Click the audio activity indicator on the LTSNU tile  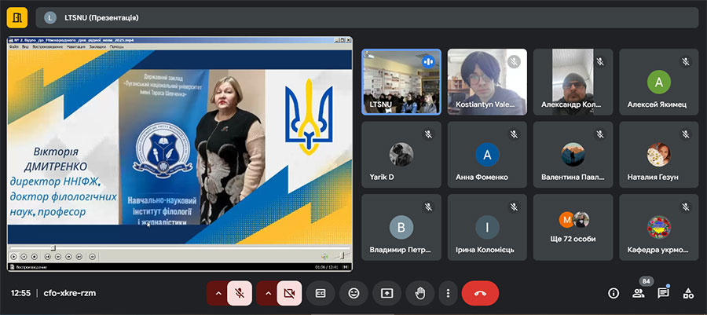tap(428, 61)
